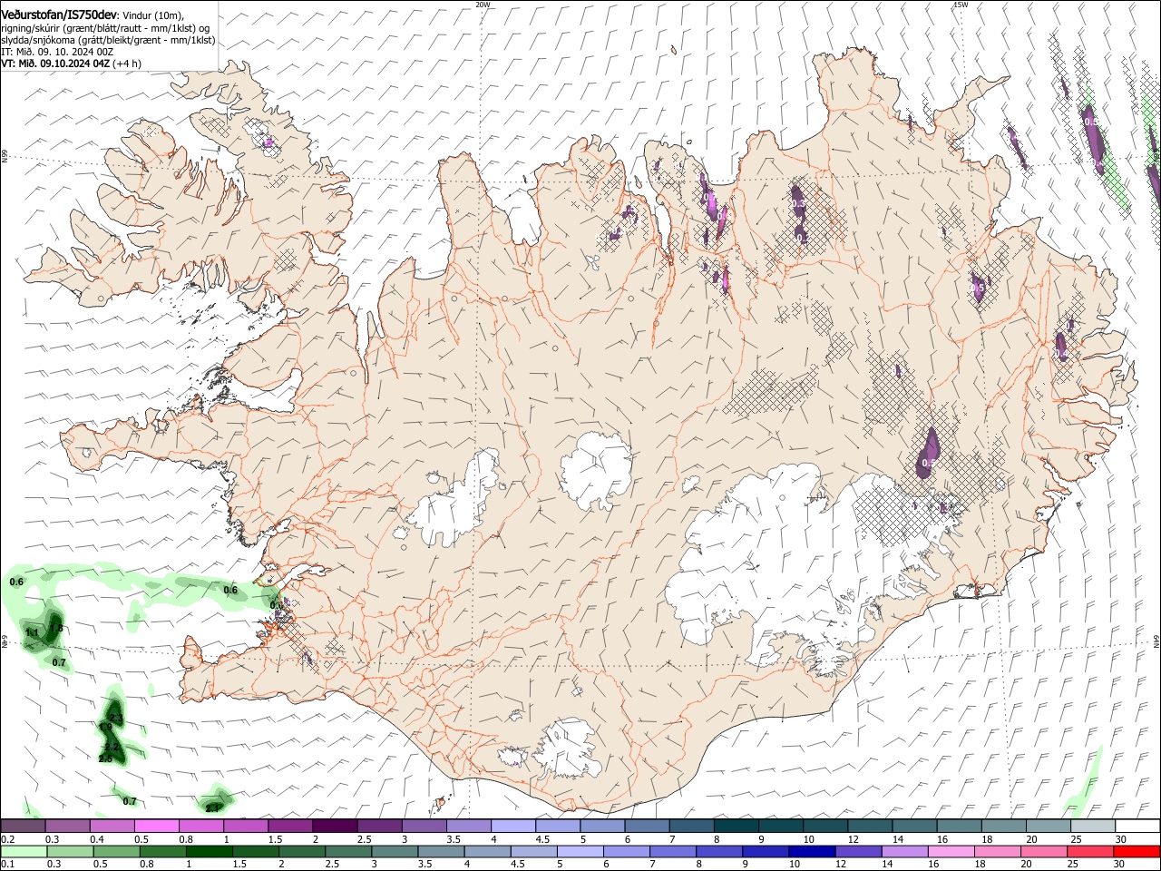Click the 10 label in the upper legend row

coord(808,839)
